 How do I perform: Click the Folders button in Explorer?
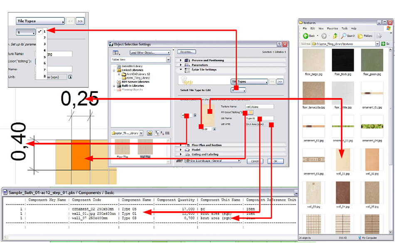pyautogui.click(x=365, y=36)
